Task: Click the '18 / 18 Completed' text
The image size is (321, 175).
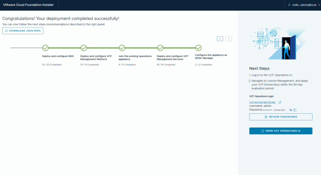Action: click(166, 65)
